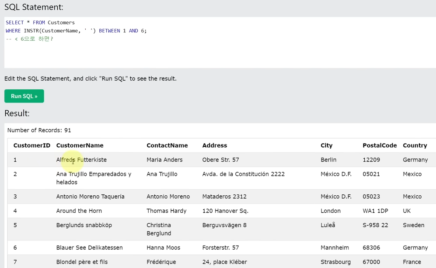Select the City column header
Image resolution: width=436 pixels, height=268 pixels.
click(x=326, y=145)
